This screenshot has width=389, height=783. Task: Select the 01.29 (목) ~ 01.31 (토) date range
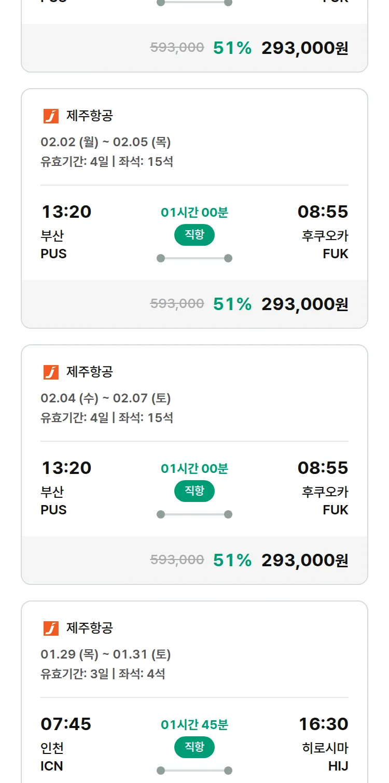pyautogui.click(x=106, y=654)
